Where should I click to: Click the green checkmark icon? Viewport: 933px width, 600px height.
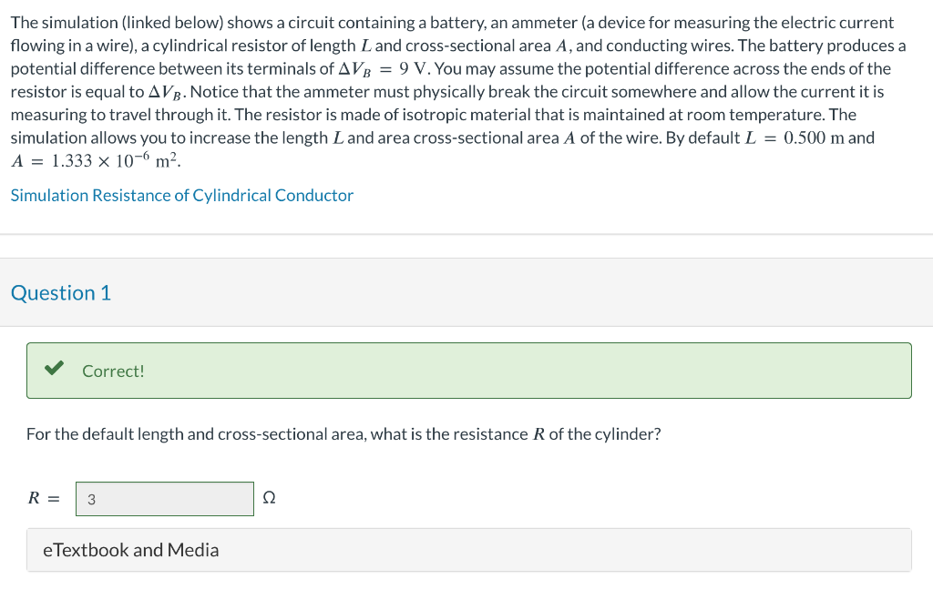55,369
